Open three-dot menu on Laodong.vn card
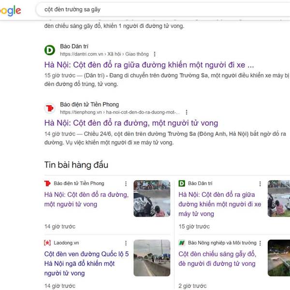The image size is (290, 290). [126, 243]
